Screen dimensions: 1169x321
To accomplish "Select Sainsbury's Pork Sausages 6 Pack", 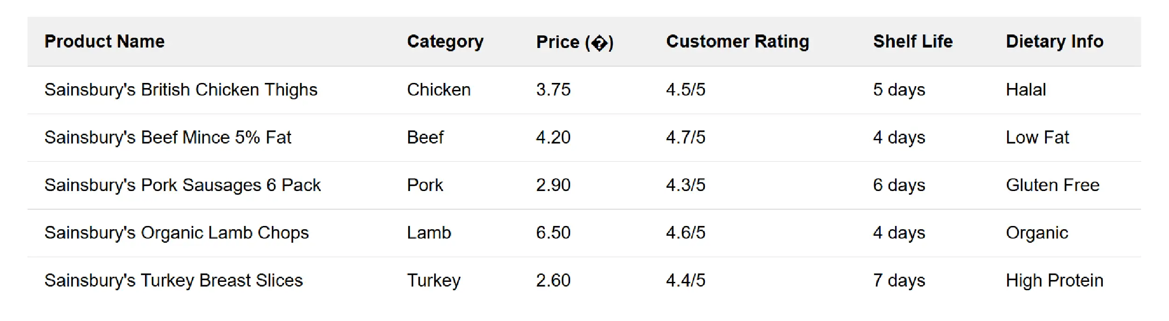I will [x=182, y=185].
